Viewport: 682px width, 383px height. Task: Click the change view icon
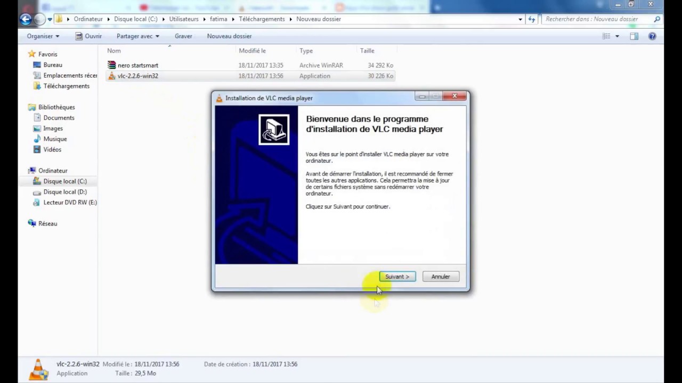pyautogui.click(x=606, y=36)
